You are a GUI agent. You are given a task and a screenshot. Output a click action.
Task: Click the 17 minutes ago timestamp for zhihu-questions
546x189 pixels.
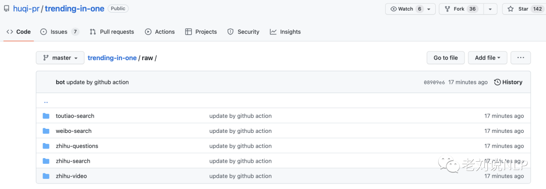click(x=504, y=146)
